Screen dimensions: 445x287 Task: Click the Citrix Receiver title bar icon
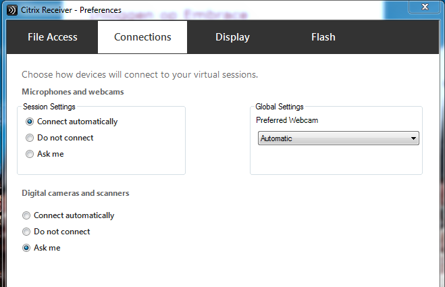13,10
